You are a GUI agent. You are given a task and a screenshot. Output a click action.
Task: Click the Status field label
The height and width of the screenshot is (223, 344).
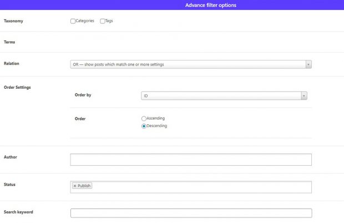[11, 184]
